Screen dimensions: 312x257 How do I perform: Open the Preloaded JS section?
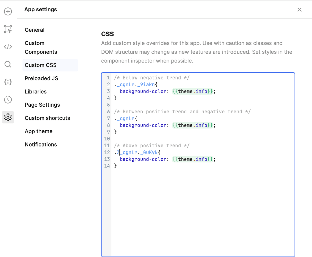[x=41, y=78]
